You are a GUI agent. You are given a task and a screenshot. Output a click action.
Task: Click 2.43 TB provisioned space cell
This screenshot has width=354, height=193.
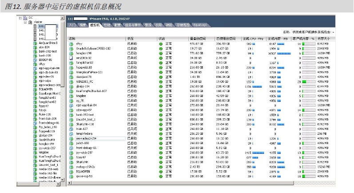click(195, 167)
